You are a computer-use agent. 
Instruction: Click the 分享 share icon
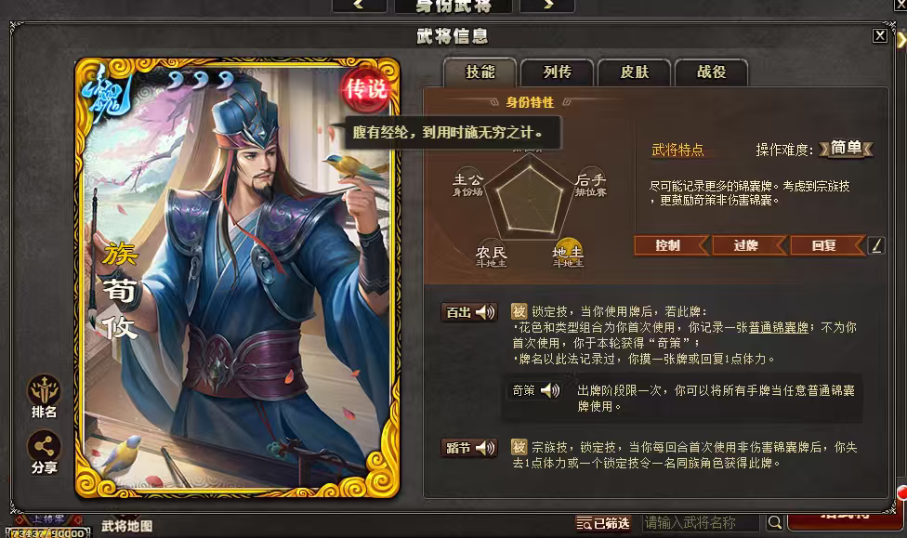tap(44, 453)
